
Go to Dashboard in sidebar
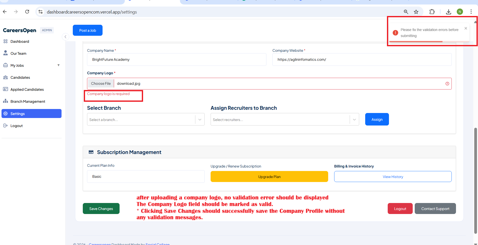point(20,41)
